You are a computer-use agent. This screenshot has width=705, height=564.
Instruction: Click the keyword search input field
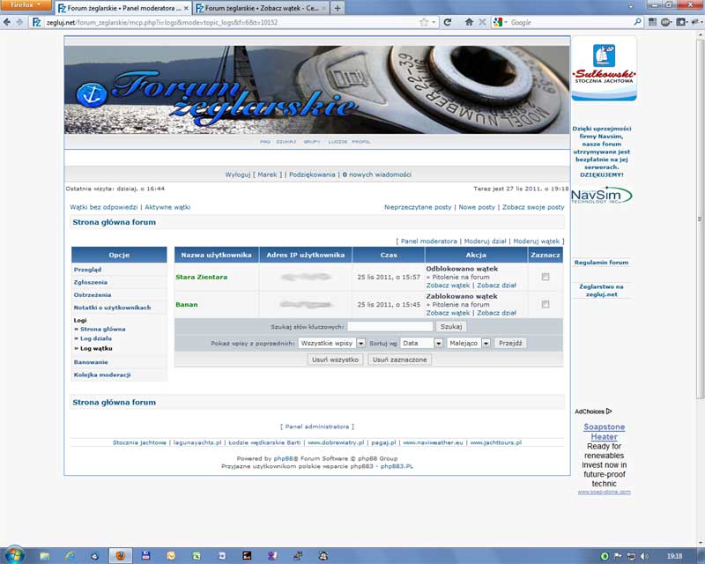coord(390,326)
